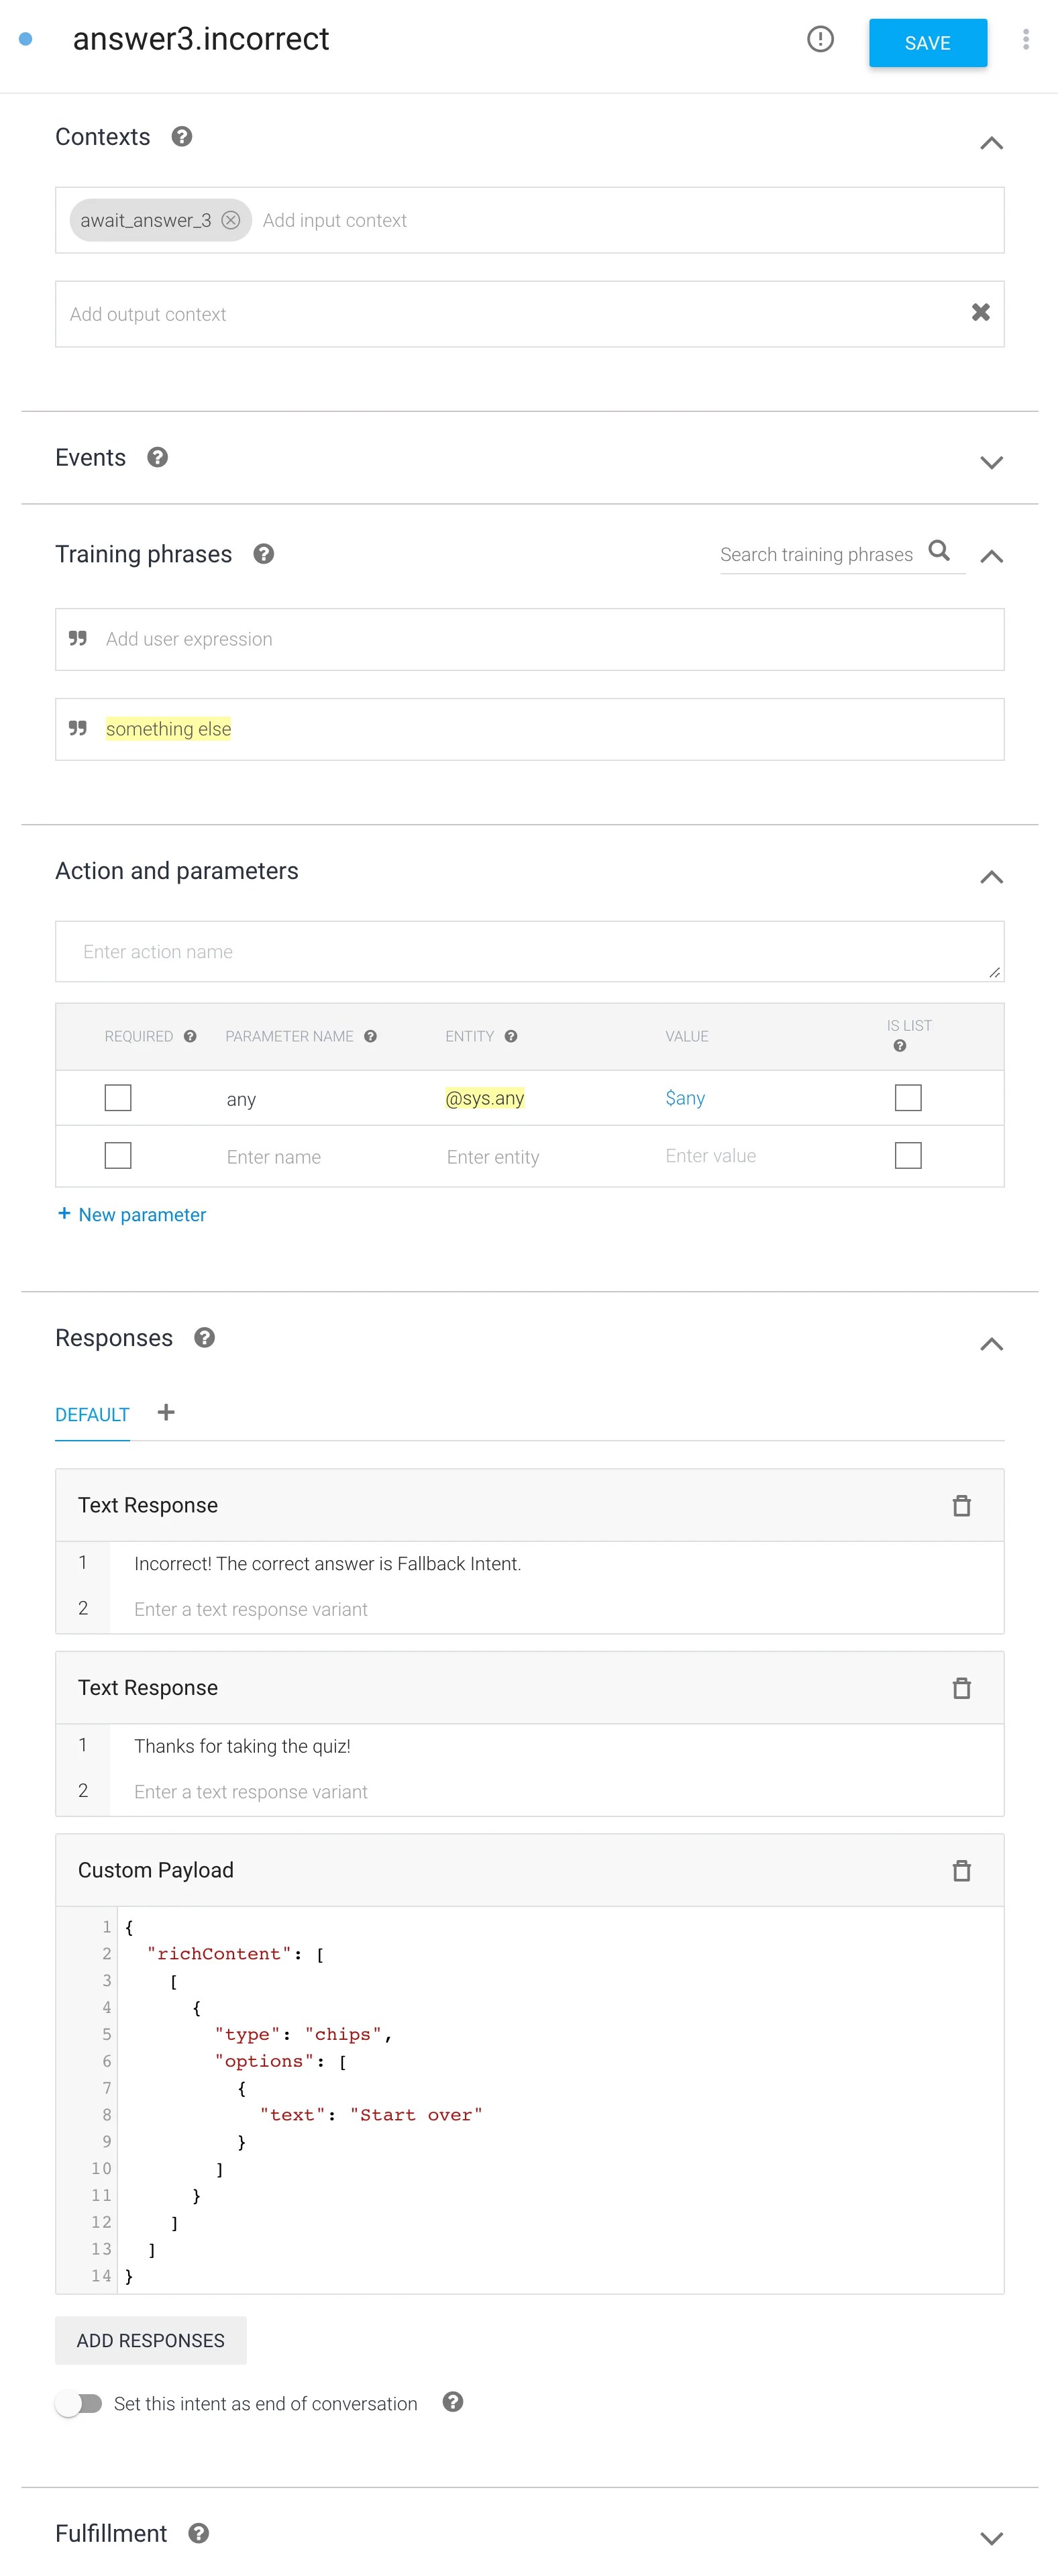Click the warning info icon beside Save
The height and width of the screenshot is (2576, 1058).
[x=820, y=40]
